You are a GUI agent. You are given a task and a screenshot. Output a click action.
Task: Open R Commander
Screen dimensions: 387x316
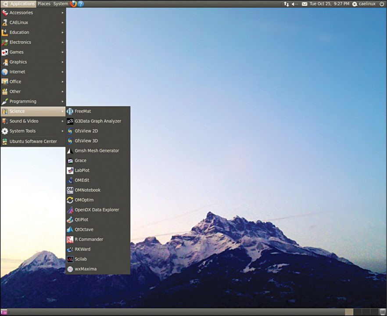89,240
